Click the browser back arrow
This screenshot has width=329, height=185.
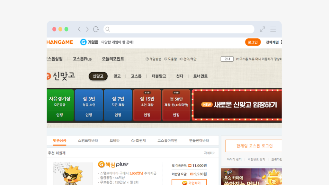[x=79, y=29]
